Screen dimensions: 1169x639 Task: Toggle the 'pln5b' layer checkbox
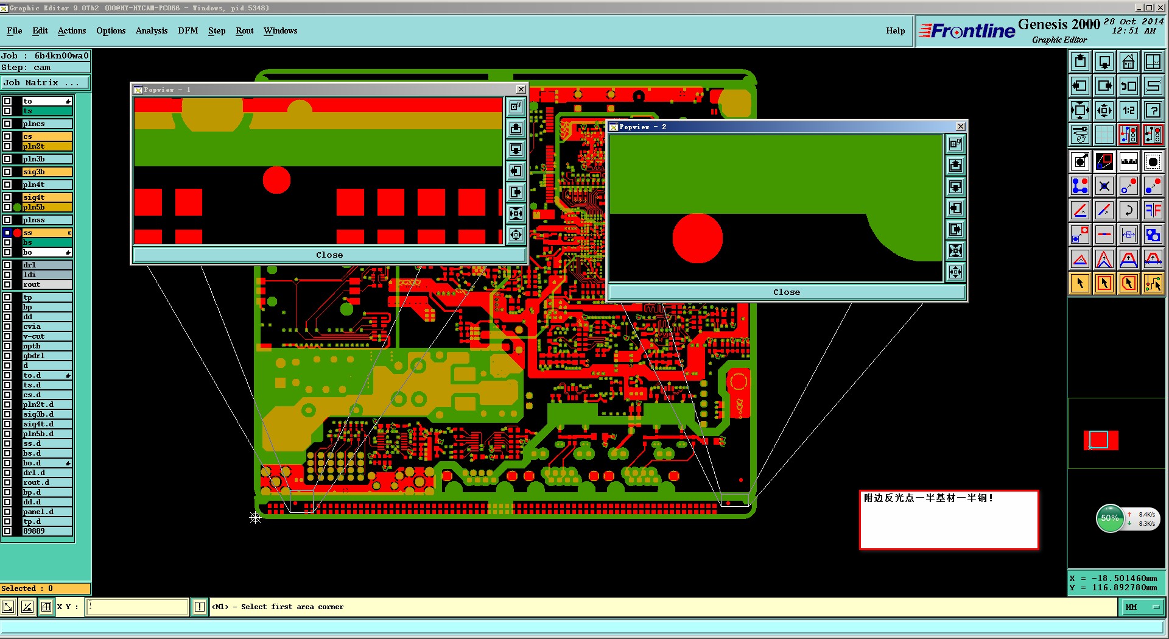coord(7,207)
